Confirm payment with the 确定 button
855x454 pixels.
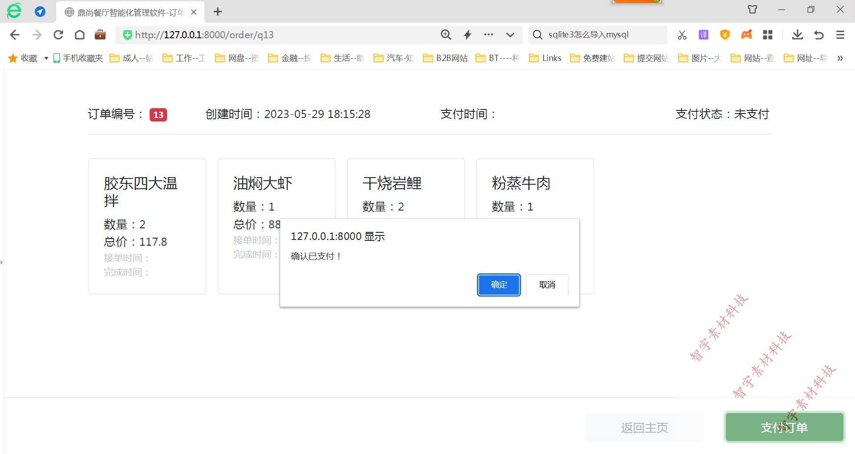pyautogui.click(x=499, y=285)
